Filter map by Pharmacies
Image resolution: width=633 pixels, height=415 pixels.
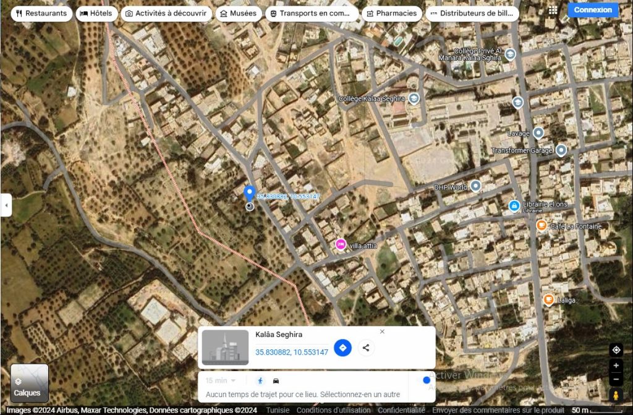coord(391,14)
